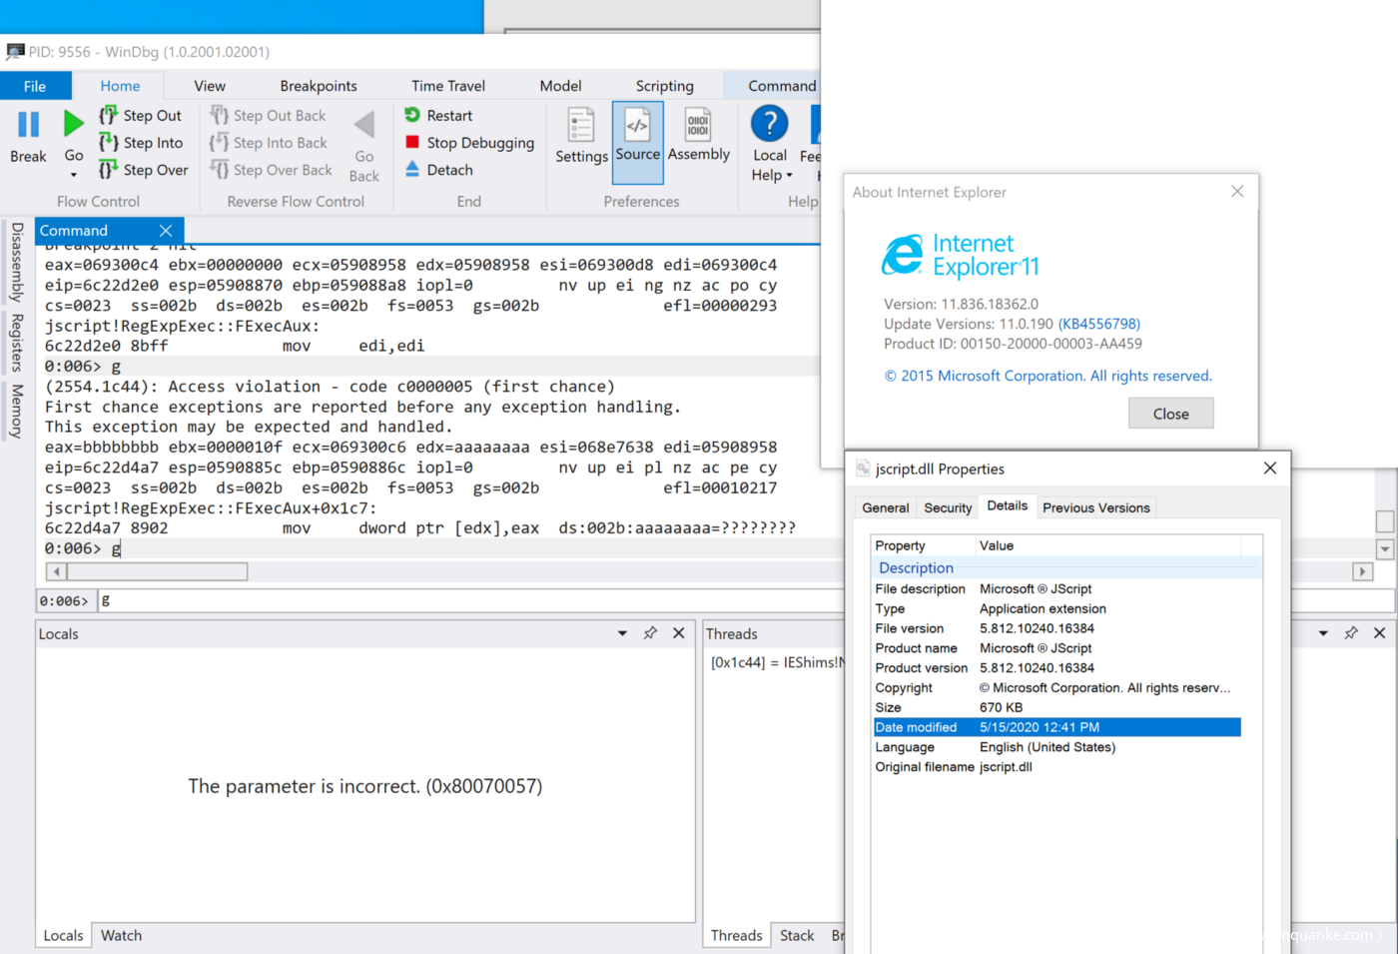Pin the rightmost panel
This screenshot has height=954, width=1398.
(x=1351, y=633)
